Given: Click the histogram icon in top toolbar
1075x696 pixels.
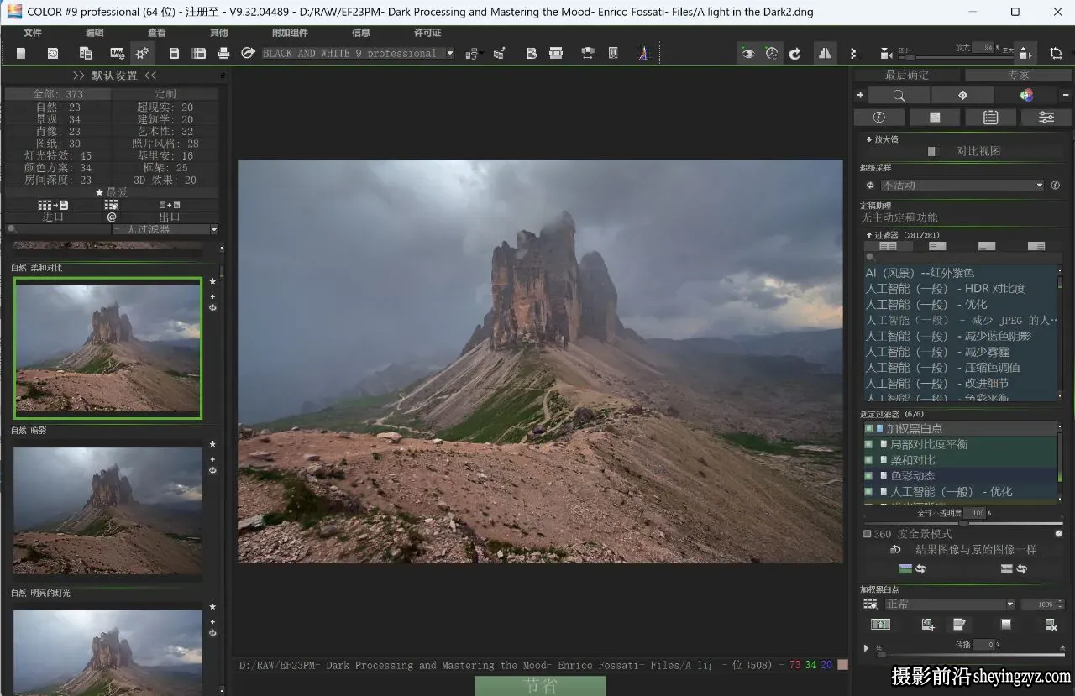Looking at the screenshot, I should point(642,53).
